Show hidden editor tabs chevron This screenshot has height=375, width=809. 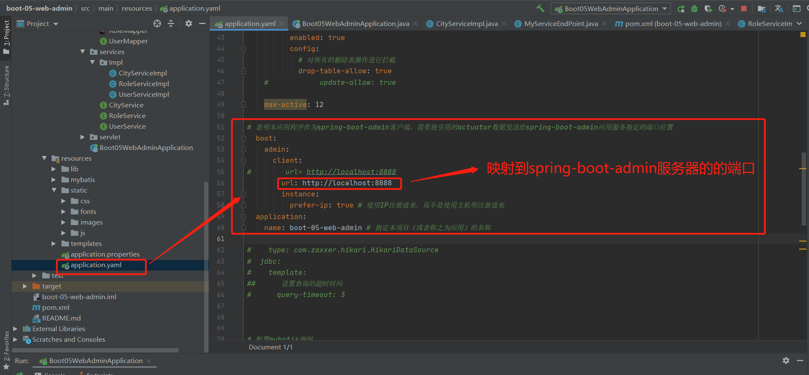click(x=799, y=24)
